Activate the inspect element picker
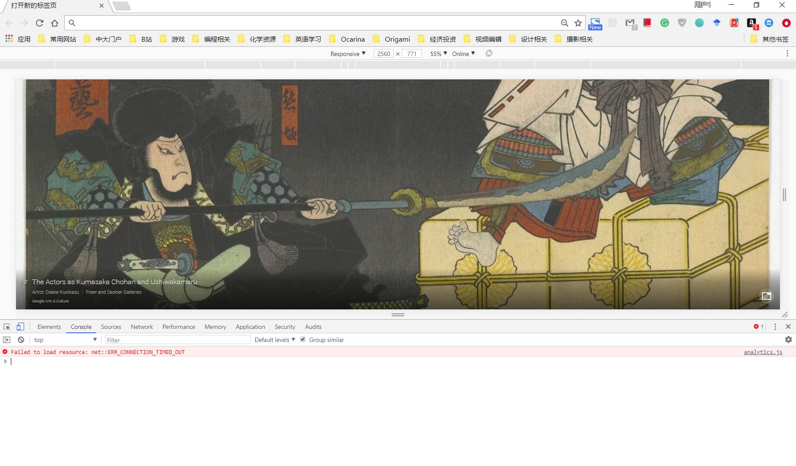Image resolution: width=796 pixels, height=466 pixels. [x=7, y=327]
